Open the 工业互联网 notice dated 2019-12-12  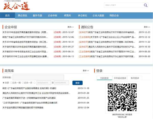107,37
